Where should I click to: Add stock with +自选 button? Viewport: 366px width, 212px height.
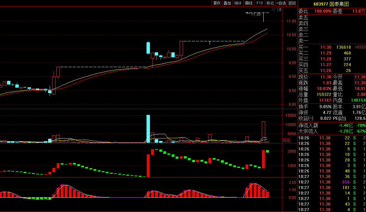pos(281,3)
